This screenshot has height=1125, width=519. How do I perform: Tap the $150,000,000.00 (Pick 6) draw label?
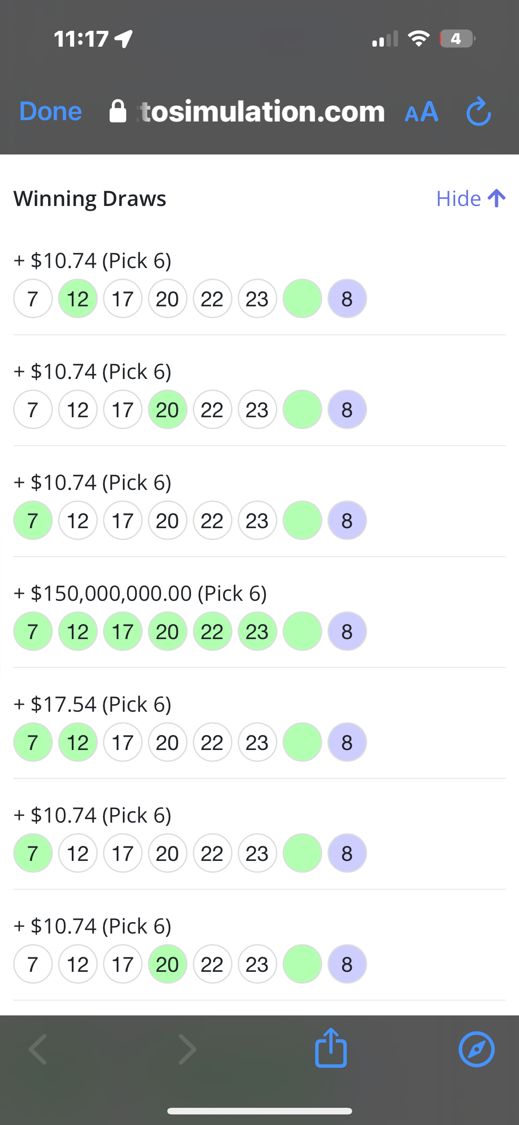pos(140,593)
